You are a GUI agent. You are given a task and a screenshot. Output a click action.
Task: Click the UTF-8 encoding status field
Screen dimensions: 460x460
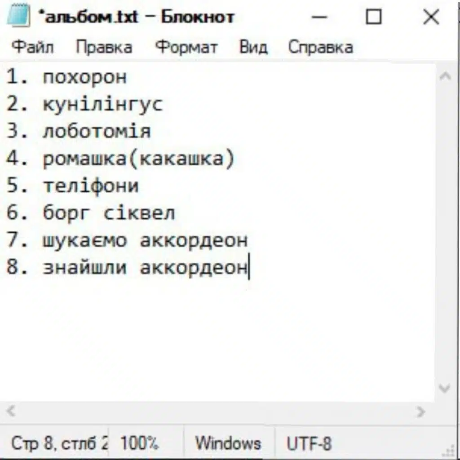point(309,444)
